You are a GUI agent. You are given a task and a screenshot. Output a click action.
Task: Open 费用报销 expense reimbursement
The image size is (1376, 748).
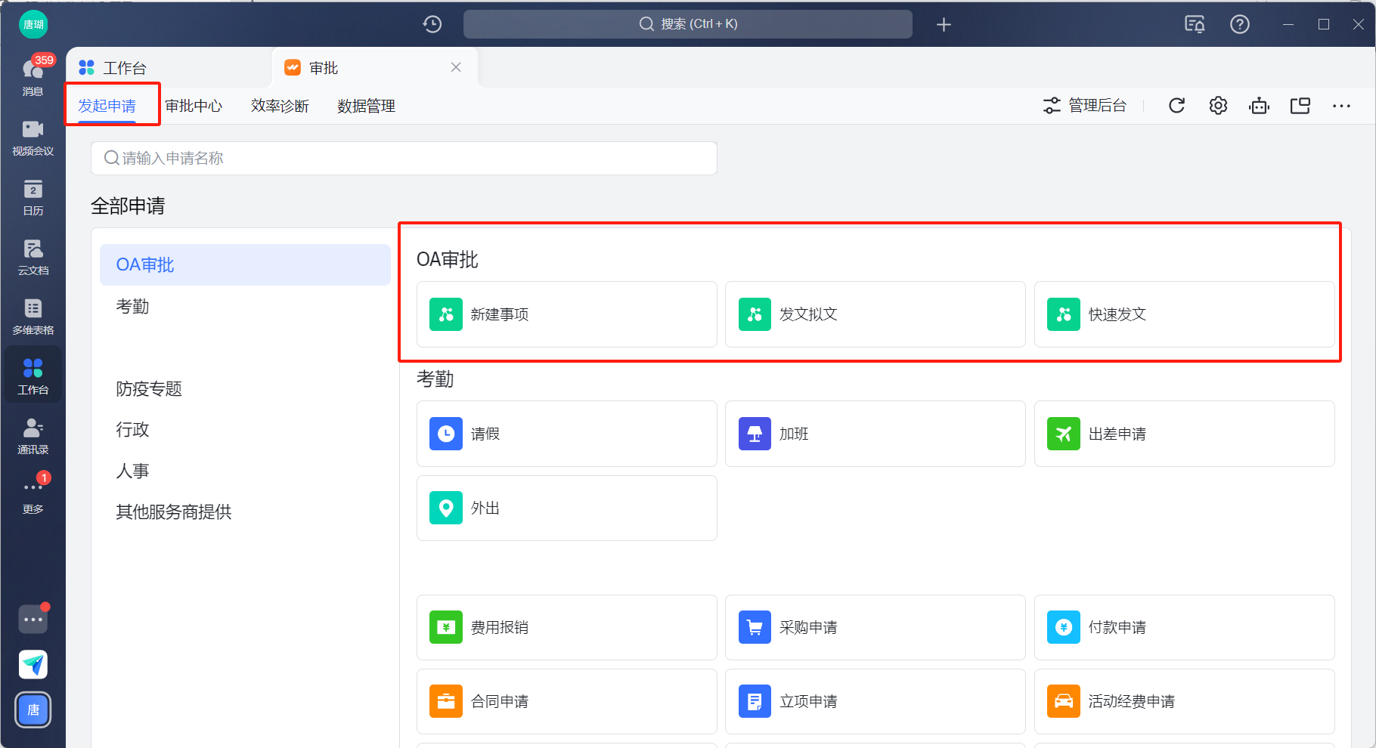tap(567, 627)
